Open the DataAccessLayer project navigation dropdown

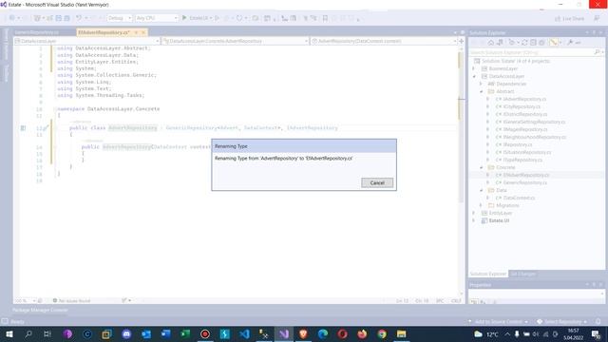[86, 41]
